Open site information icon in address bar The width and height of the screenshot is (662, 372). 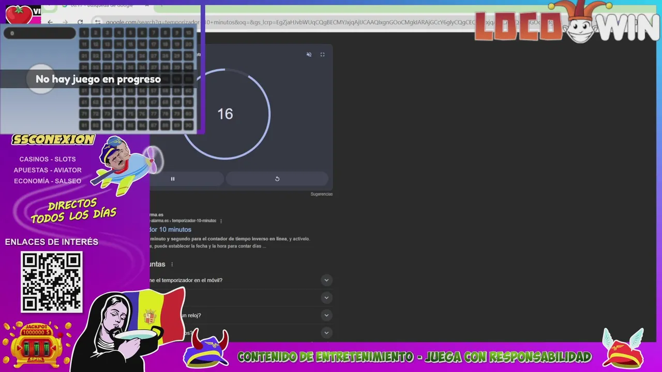point(97,22)
